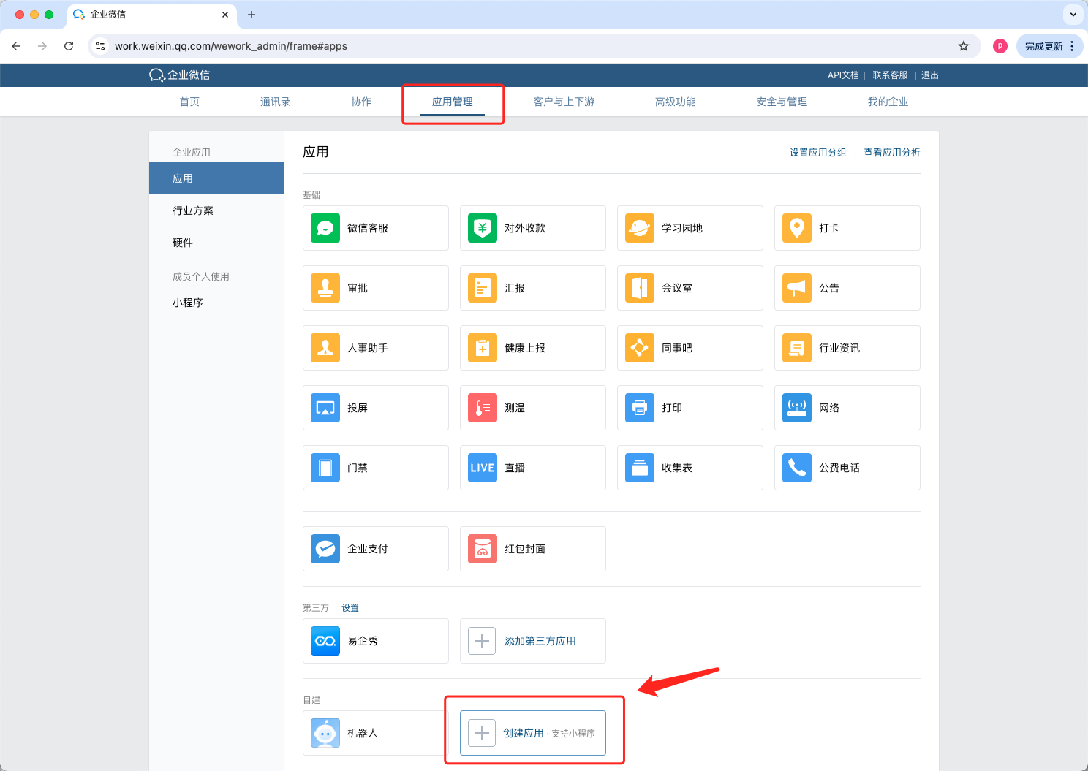The image size is (1088, 771).
Task: Open the 企业支付 icon
Action: (x=325, y=549)
